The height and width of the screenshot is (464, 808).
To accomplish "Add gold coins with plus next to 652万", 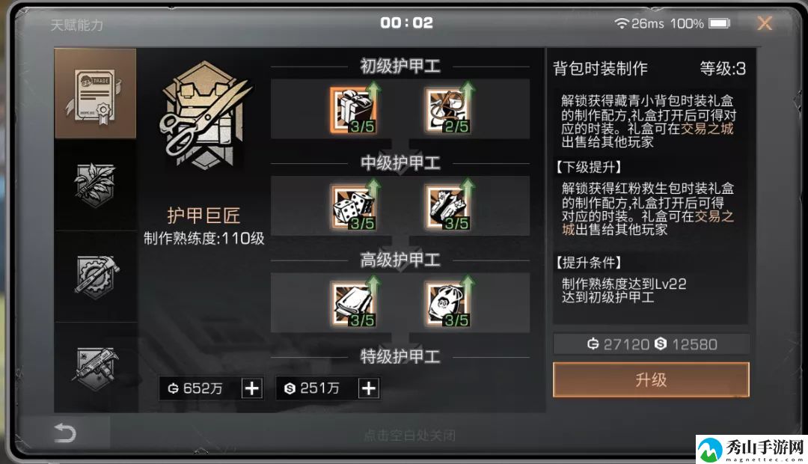I will [x=252, y=388].
